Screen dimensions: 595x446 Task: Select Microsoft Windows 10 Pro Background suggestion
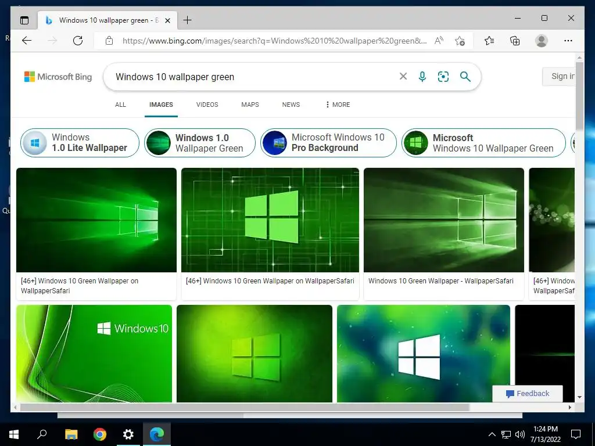pyautogui.click(x=328, y=143)
